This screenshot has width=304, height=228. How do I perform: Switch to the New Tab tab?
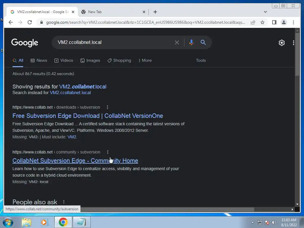pyautogui.click(x=113, y=12)
